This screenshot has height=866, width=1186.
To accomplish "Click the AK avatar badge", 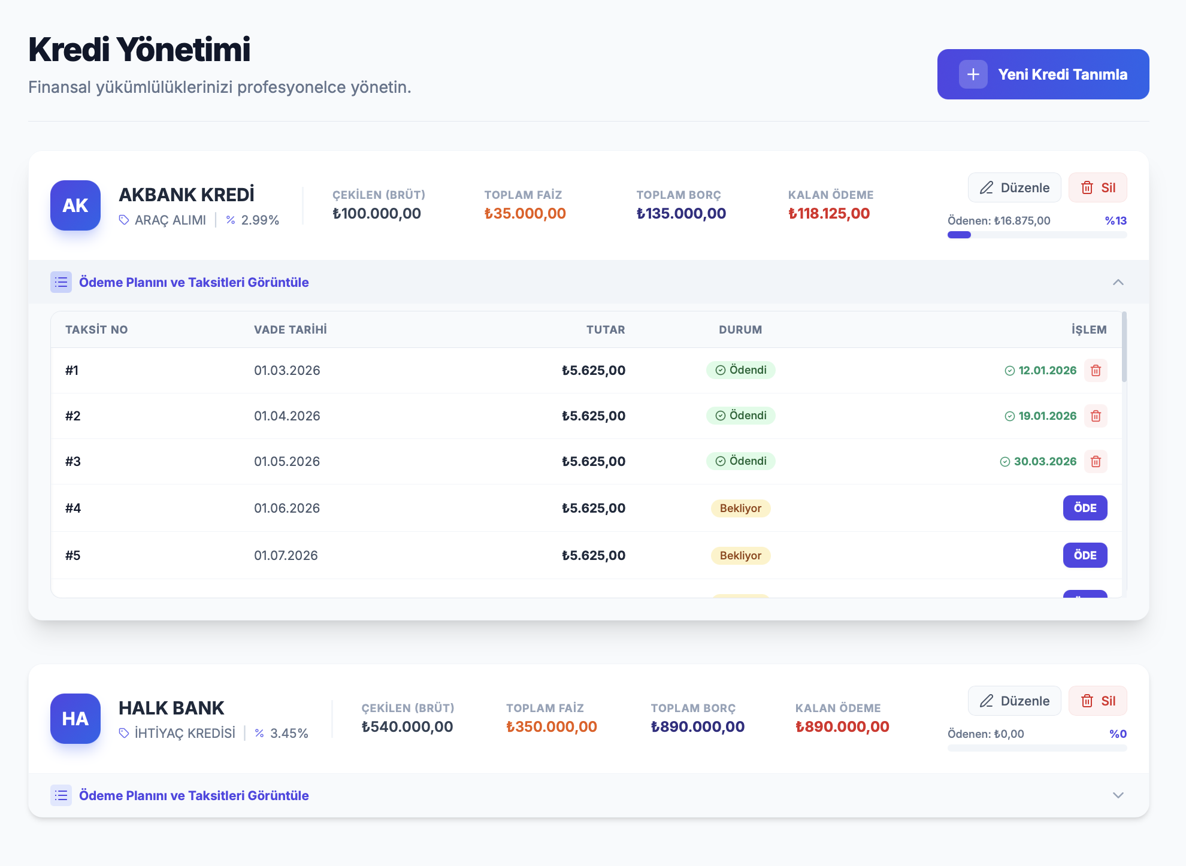I will point(75,205).
